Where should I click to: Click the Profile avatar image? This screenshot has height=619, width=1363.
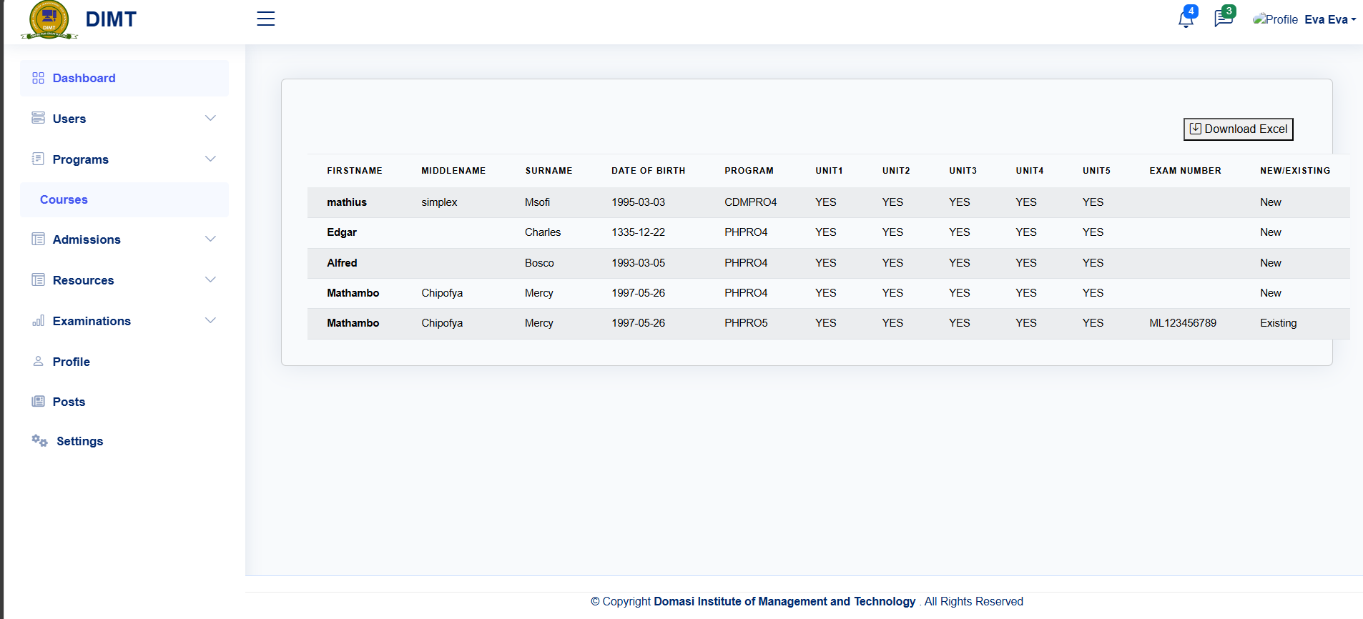[1275, 19]
